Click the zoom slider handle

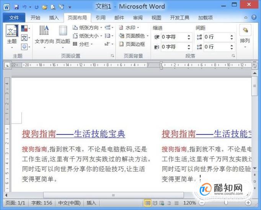tap(226, 203)
